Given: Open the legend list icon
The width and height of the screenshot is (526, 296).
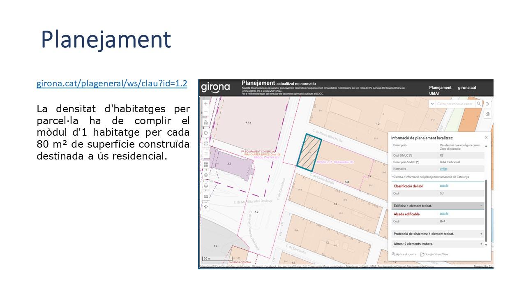Looking at the screenshot, I should tap(206, 154).
